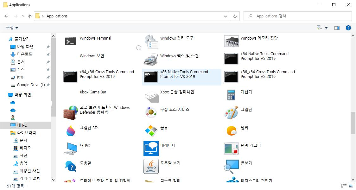Change view layout button

point(320,28)
